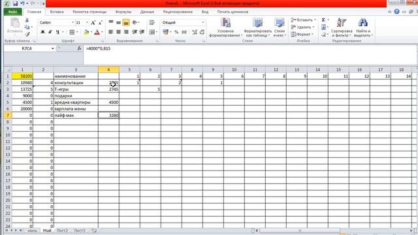The height and width of the screenshot is (235, 418).
Task: Open the Формат cells menu
Action: click(302, 35)
